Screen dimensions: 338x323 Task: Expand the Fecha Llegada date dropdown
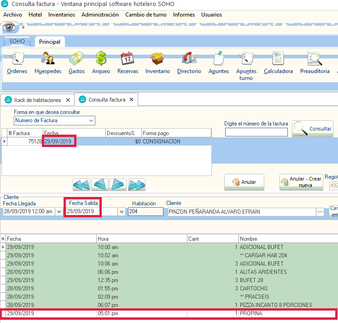pos(59,212)
